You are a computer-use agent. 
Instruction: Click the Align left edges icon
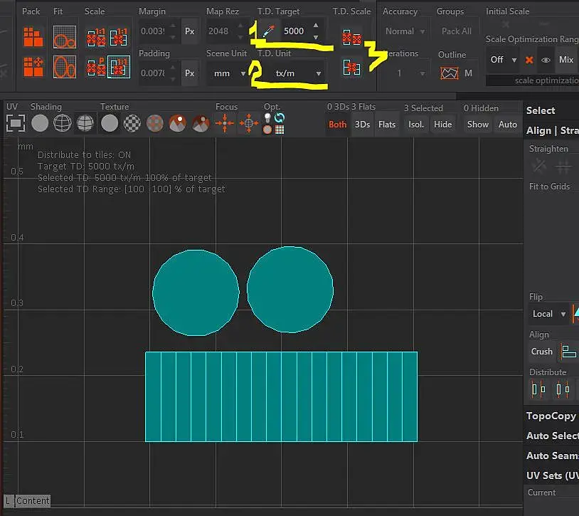tap(568, 352)
